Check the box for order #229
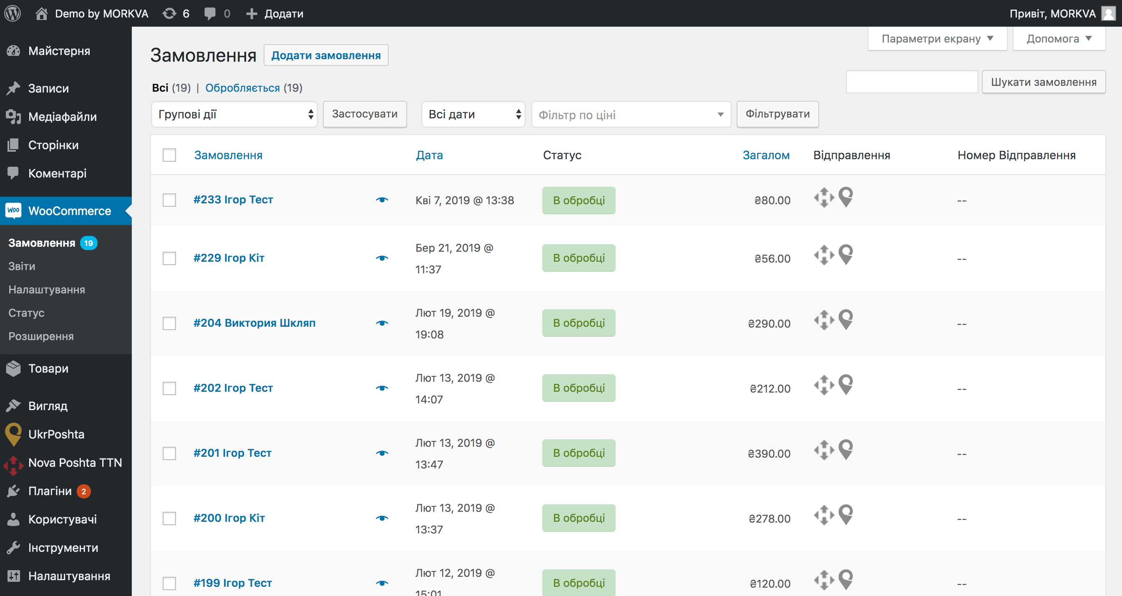 [x=169, y=258]
